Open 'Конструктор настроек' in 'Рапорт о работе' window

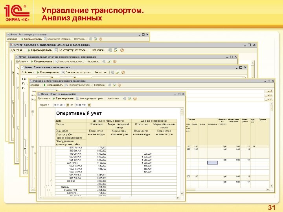coord(78,85)
